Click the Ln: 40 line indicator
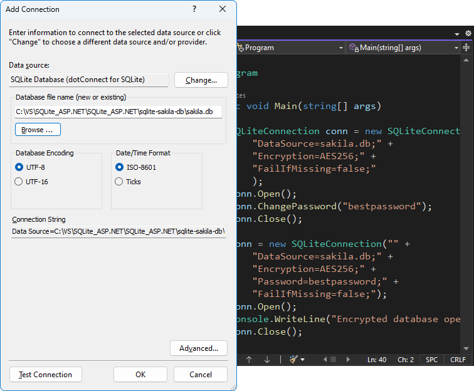The height and width of the screenshot is (391, 474). point(377,360)
